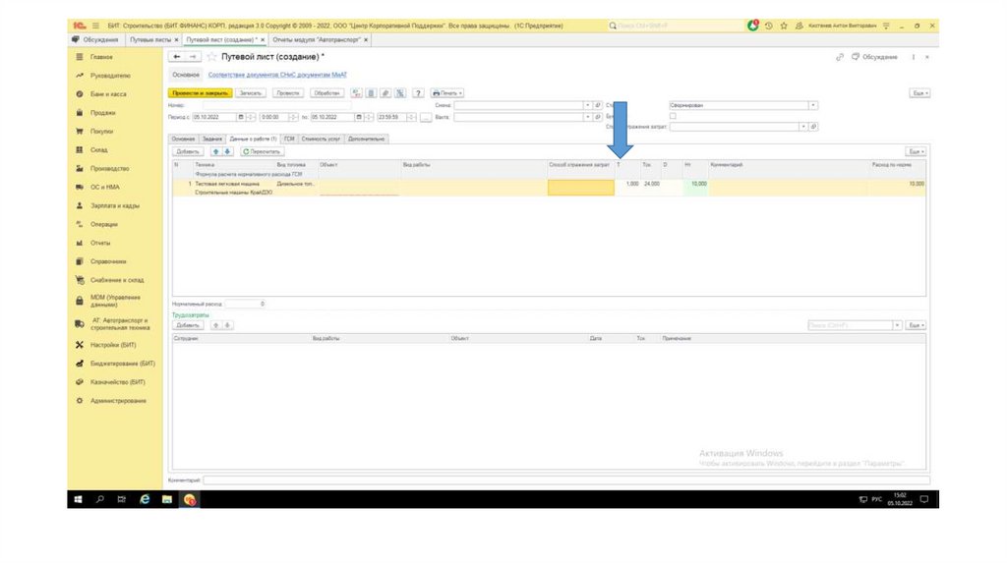Image resolution: width=1007 pixels, height=564 pixels.
Task: Open notifications bell in the title bar
Action: click(753, 25)
